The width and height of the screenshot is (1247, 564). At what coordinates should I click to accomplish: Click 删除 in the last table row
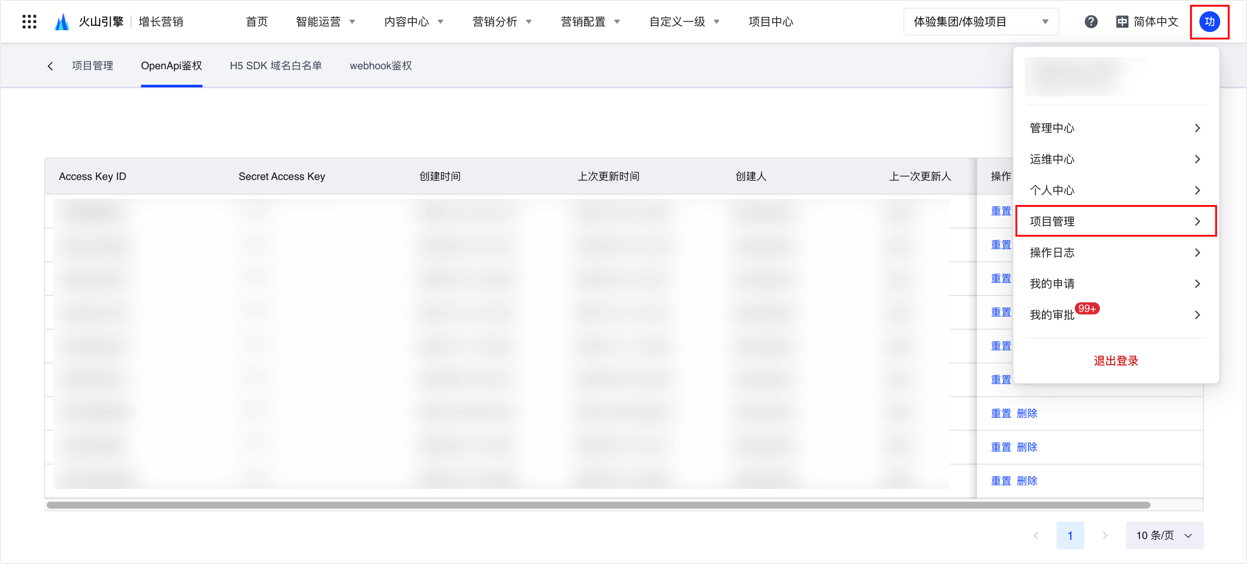coord(1027,481)
